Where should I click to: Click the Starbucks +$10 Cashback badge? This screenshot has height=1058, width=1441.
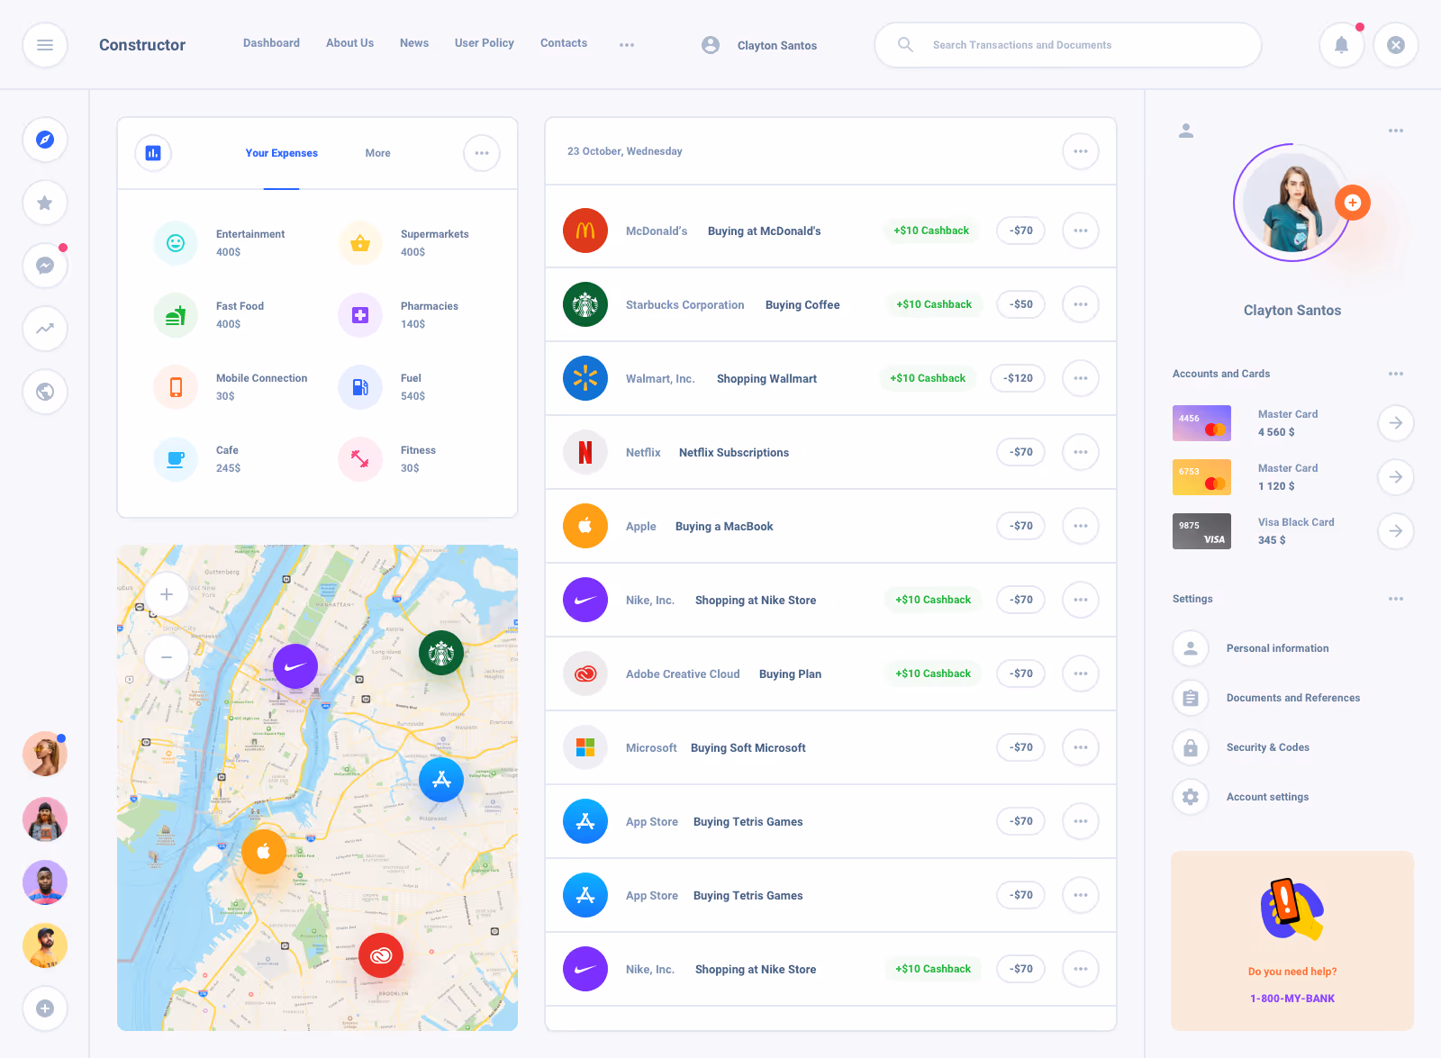tap(934, 304)
